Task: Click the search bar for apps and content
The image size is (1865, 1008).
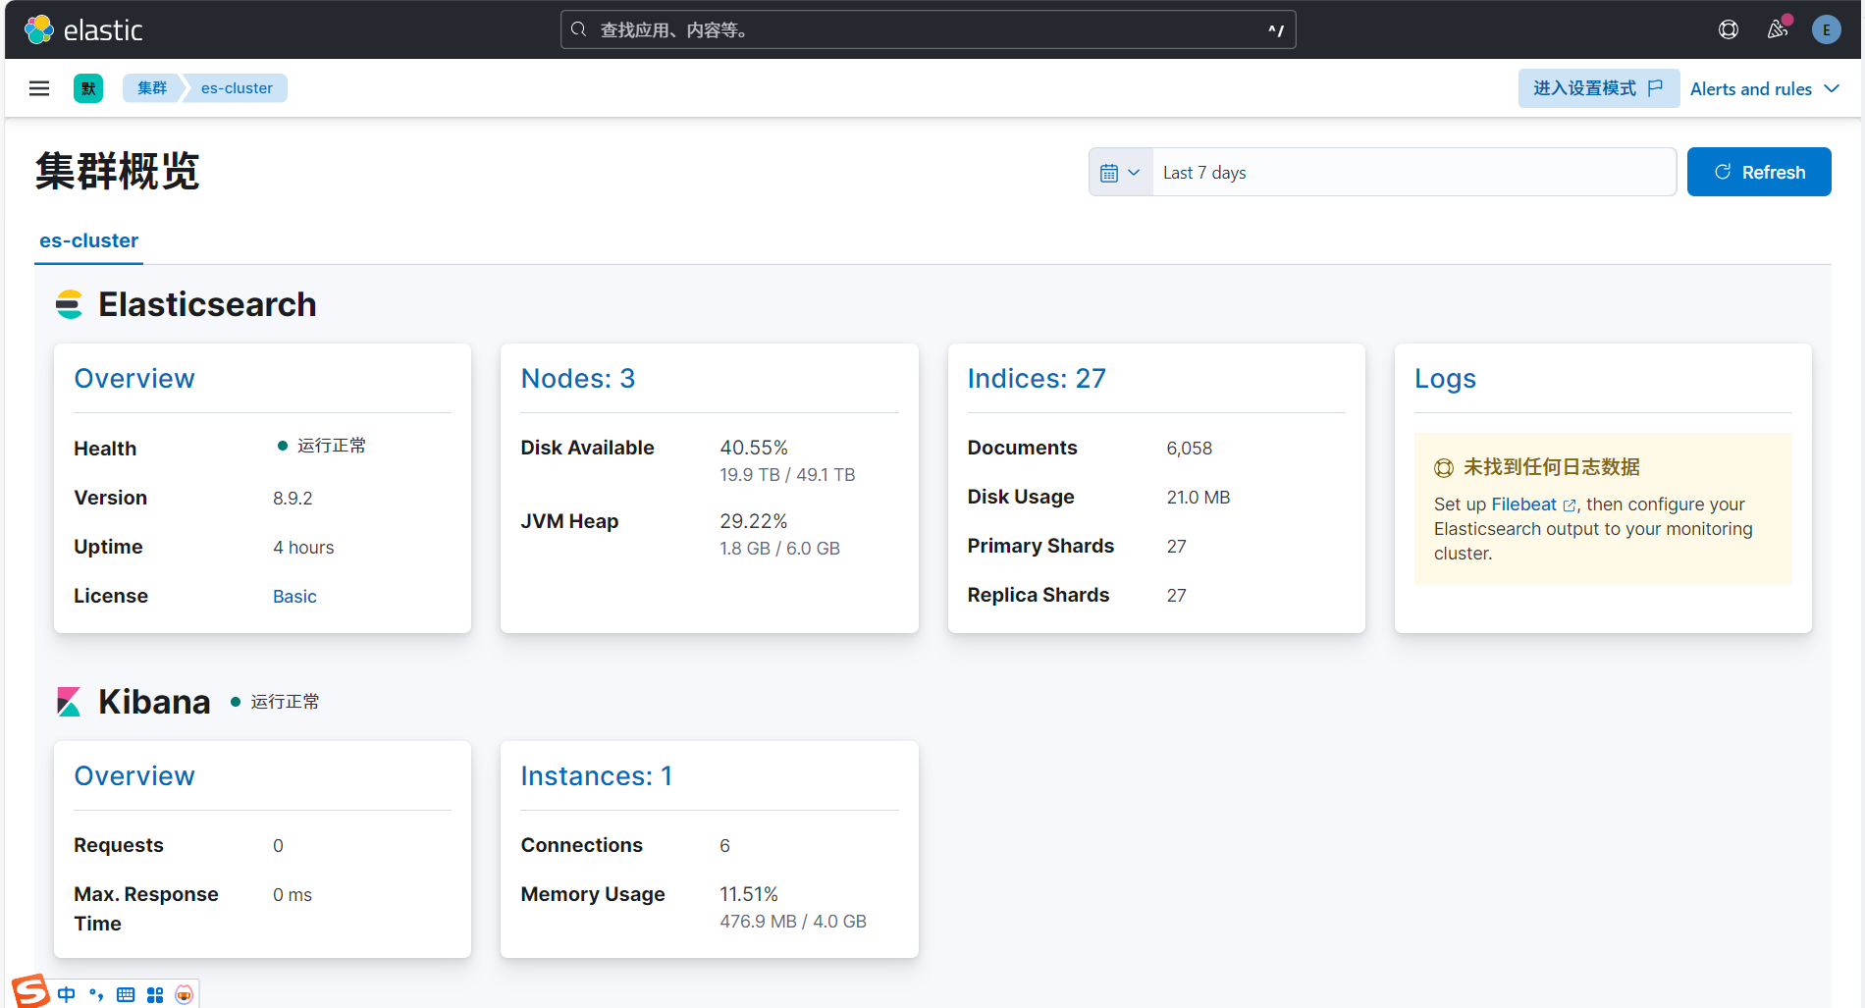Action: point(928,29)
